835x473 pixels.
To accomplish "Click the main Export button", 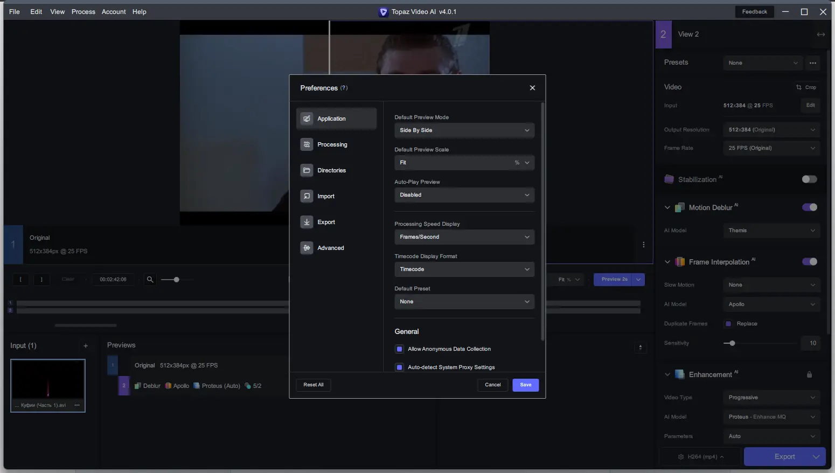I will [x=784, y=457].
